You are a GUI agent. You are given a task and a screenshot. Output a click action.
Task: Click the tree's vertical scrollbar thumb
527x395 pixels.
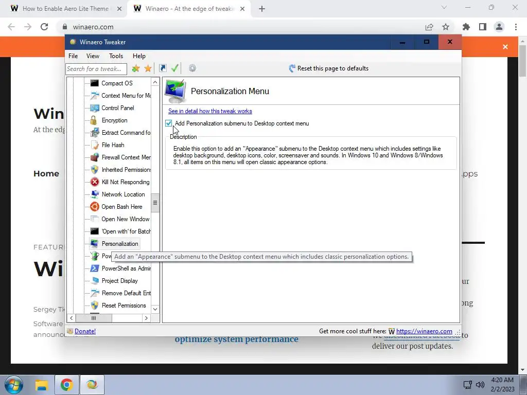(155, 203)
